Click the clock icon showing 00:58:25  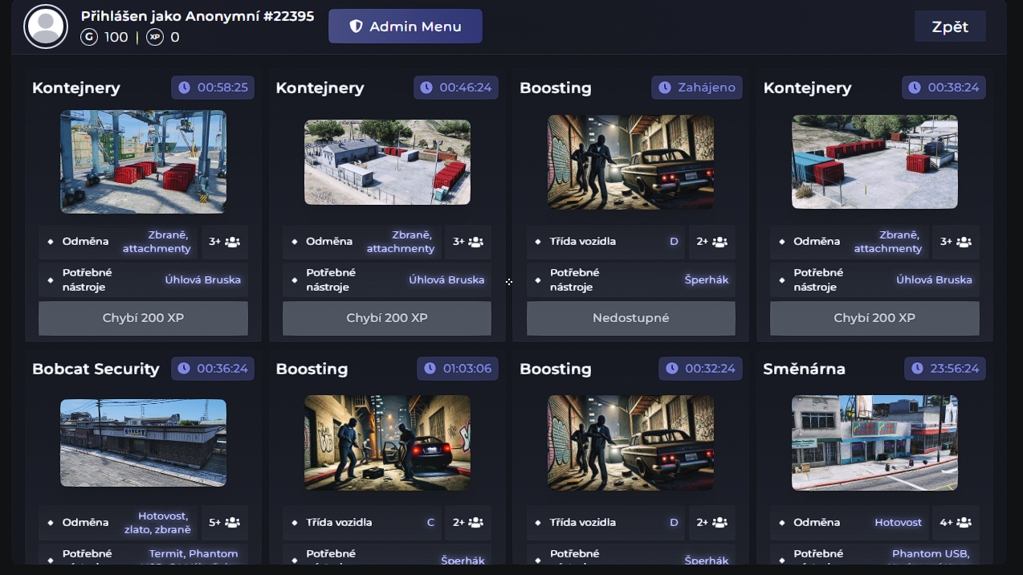[185, 88]
